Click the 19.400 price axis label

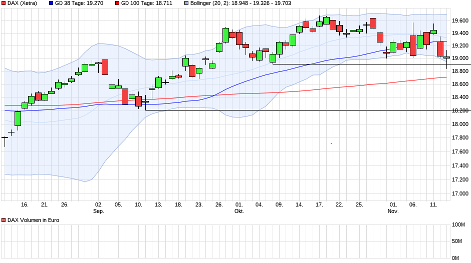coord(460,33)
